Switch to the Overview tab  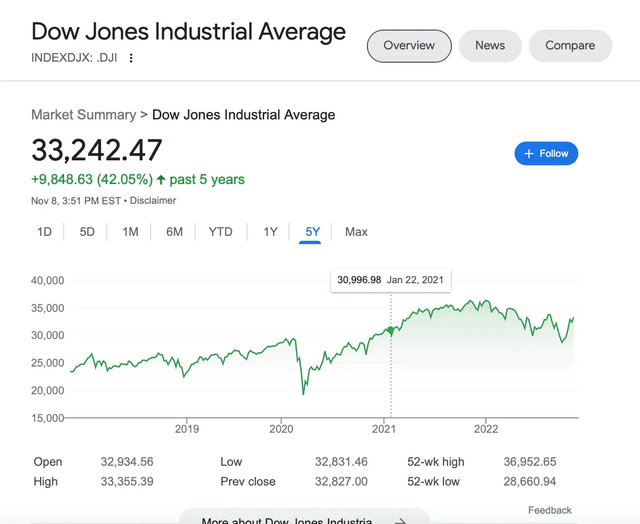point(409,46)
